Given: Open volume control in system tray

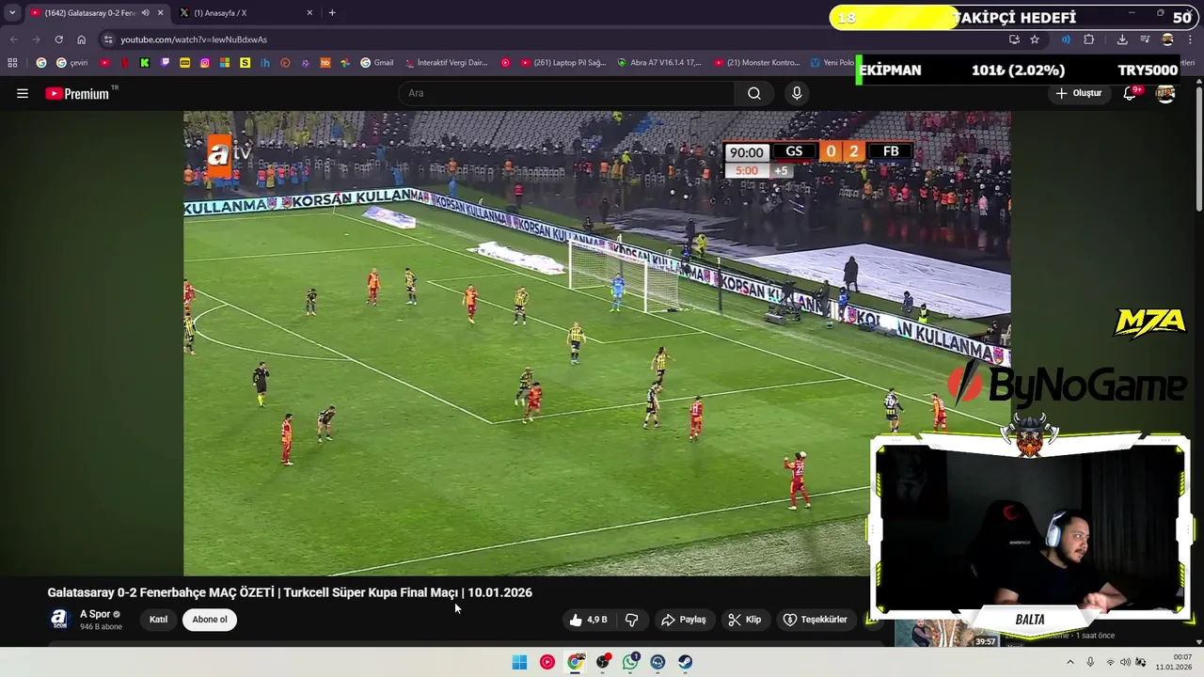Looking at the screenshot, I should point(1125,662).
